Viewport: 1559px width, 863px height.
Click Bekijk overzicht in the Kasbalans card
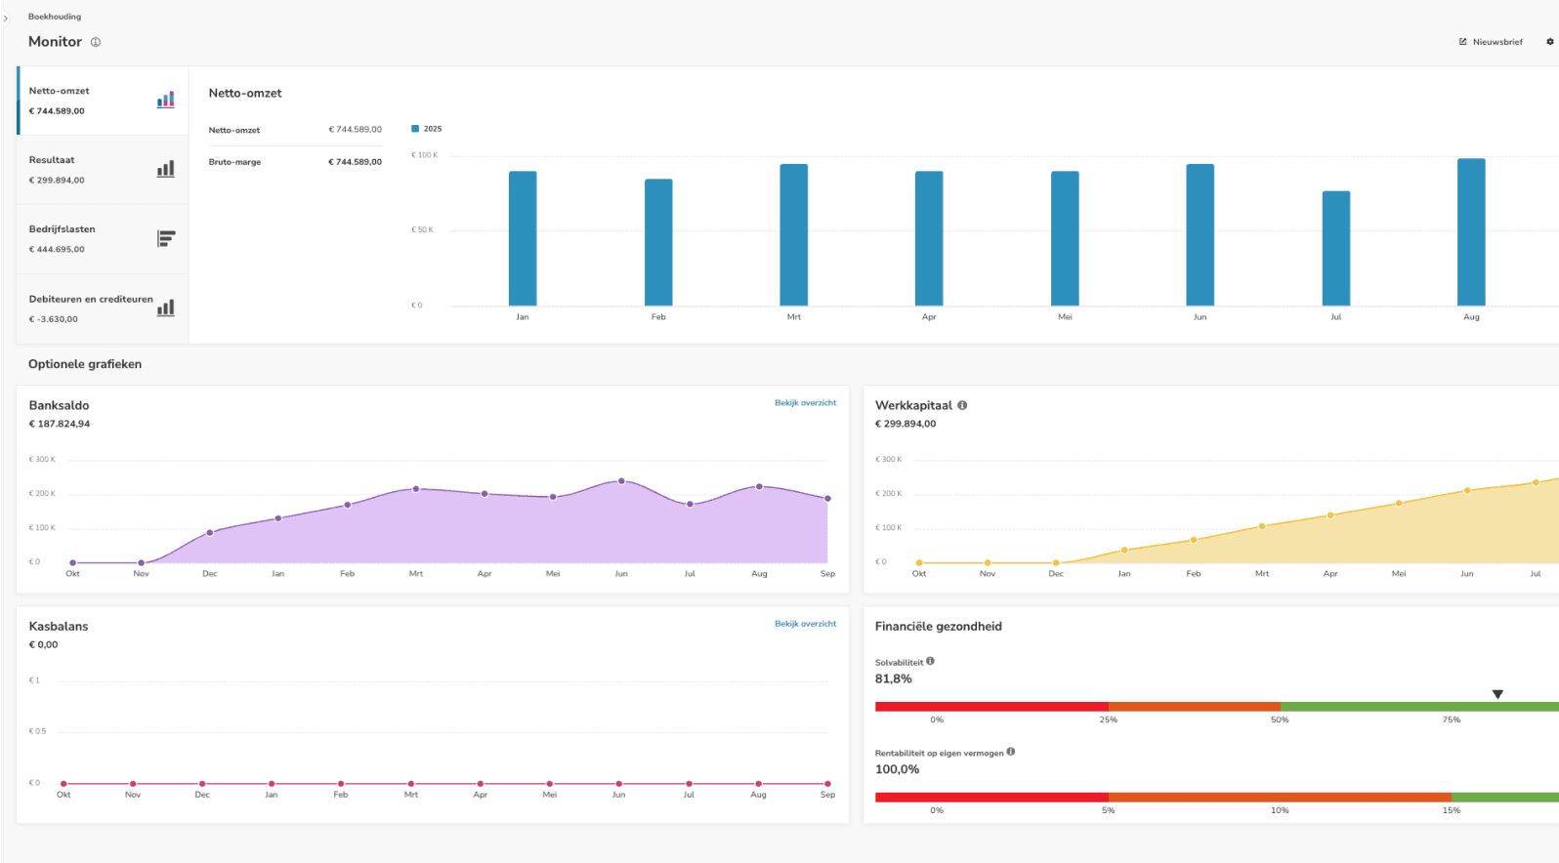(805, 624)
